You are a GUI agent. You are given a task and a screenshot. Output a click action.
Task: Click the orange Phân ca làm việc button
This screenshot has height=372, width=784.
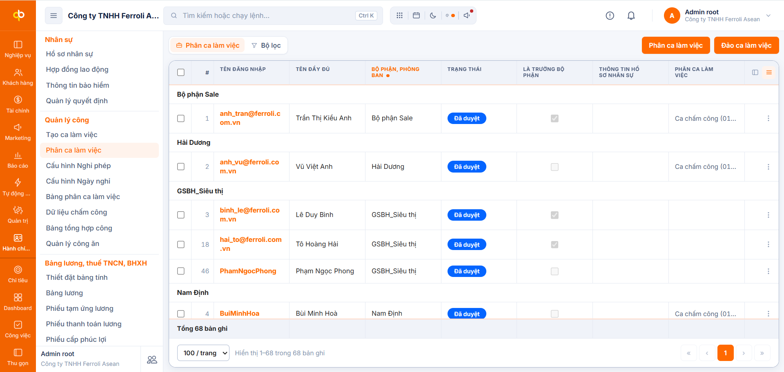click(676, 45)
